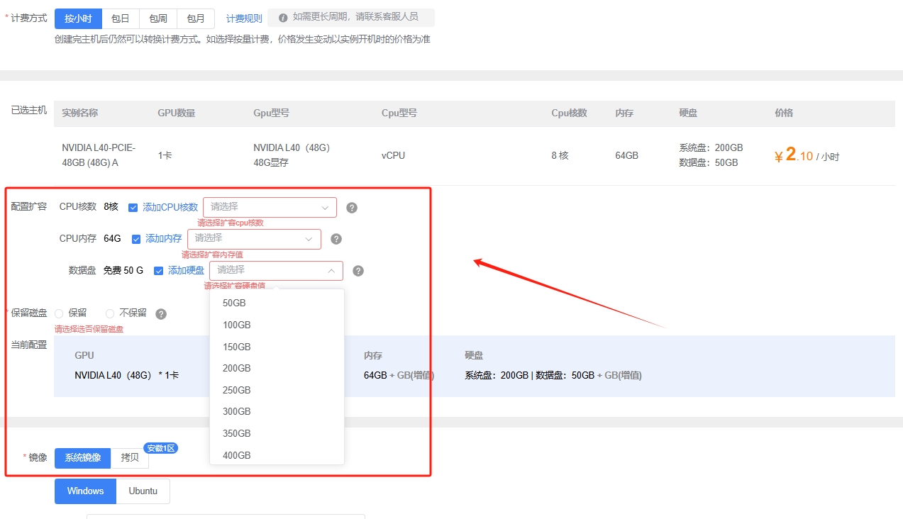
Task: Uncheck the 添加内存 checkbox
Action: coord(136,239)
